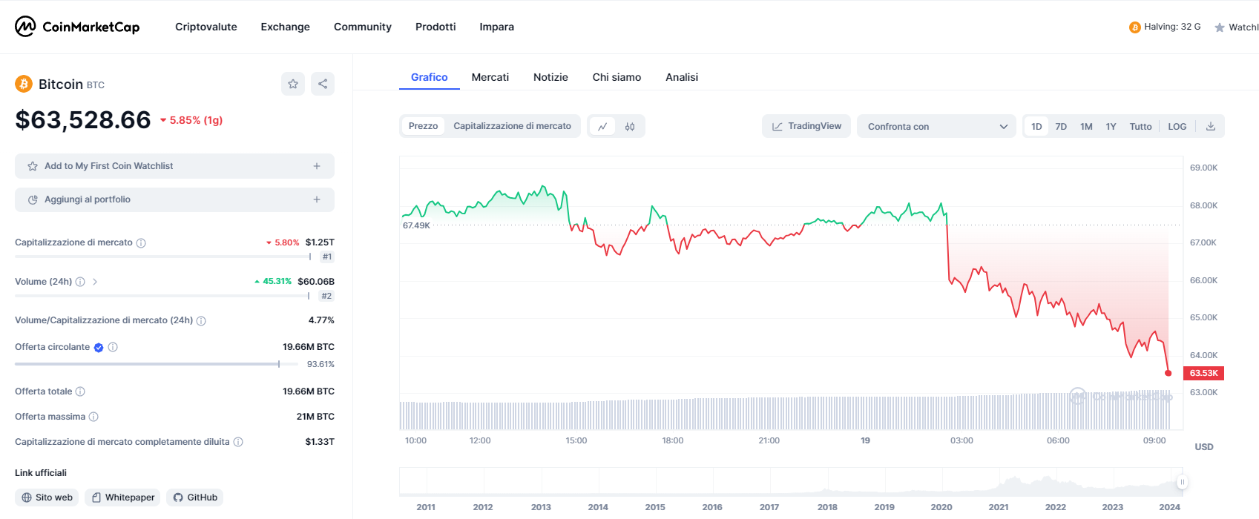Open the Criptovalute menu
This screenshot has width=1259, height=519.
click(x=206, y=27)
